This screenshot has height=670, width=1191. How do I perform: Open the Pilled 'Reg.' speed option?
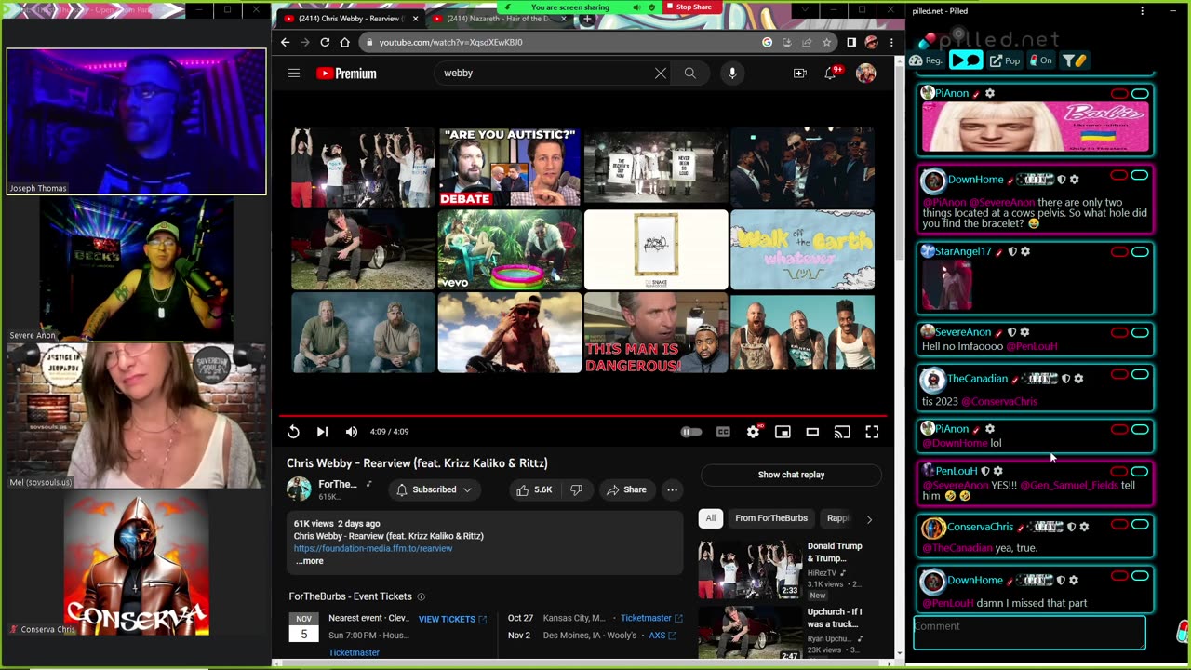coord(927,60)
